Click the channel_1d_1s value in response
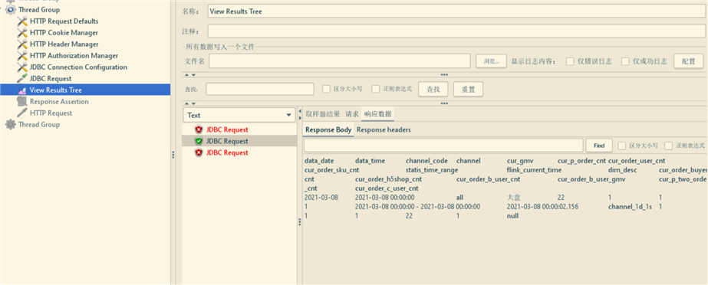 tap(630, 207)
